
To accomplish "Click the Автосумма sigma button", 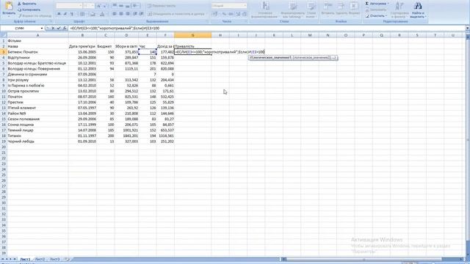I will [x=377, y=4].
